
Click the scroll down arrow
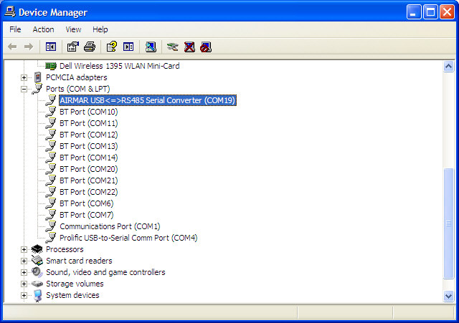click(449, 297)
